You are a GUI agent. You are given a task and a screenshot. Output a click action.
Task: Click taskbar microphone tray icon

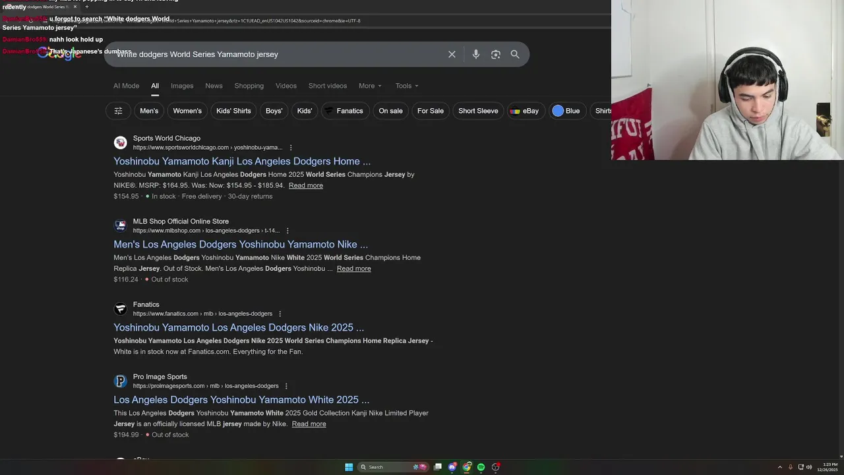pyautogui.click(x=791, y=467)
